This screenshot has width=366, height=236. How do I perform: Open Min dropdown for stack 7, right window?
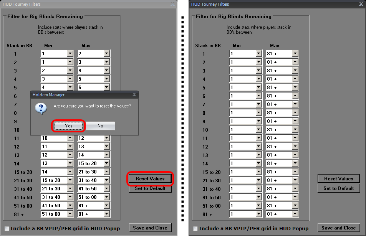[258, 104]
